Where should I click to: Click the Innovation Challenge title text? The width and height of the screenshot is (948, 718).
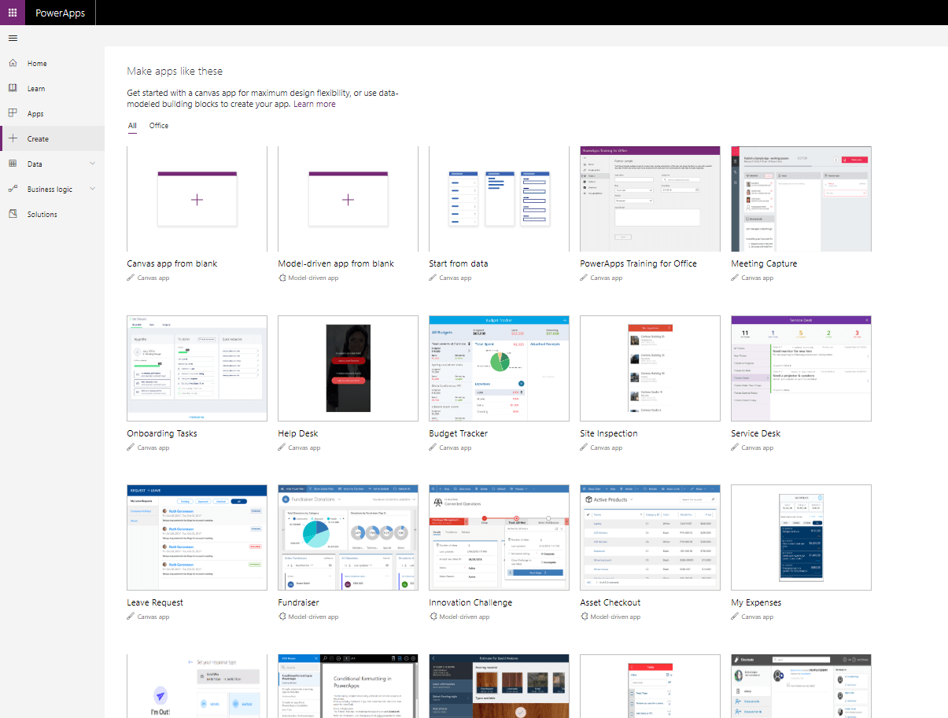(x=470, y=602)
